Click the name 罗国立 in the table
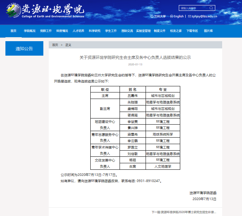Screen dimensions: 242x216 pos(133,147)
